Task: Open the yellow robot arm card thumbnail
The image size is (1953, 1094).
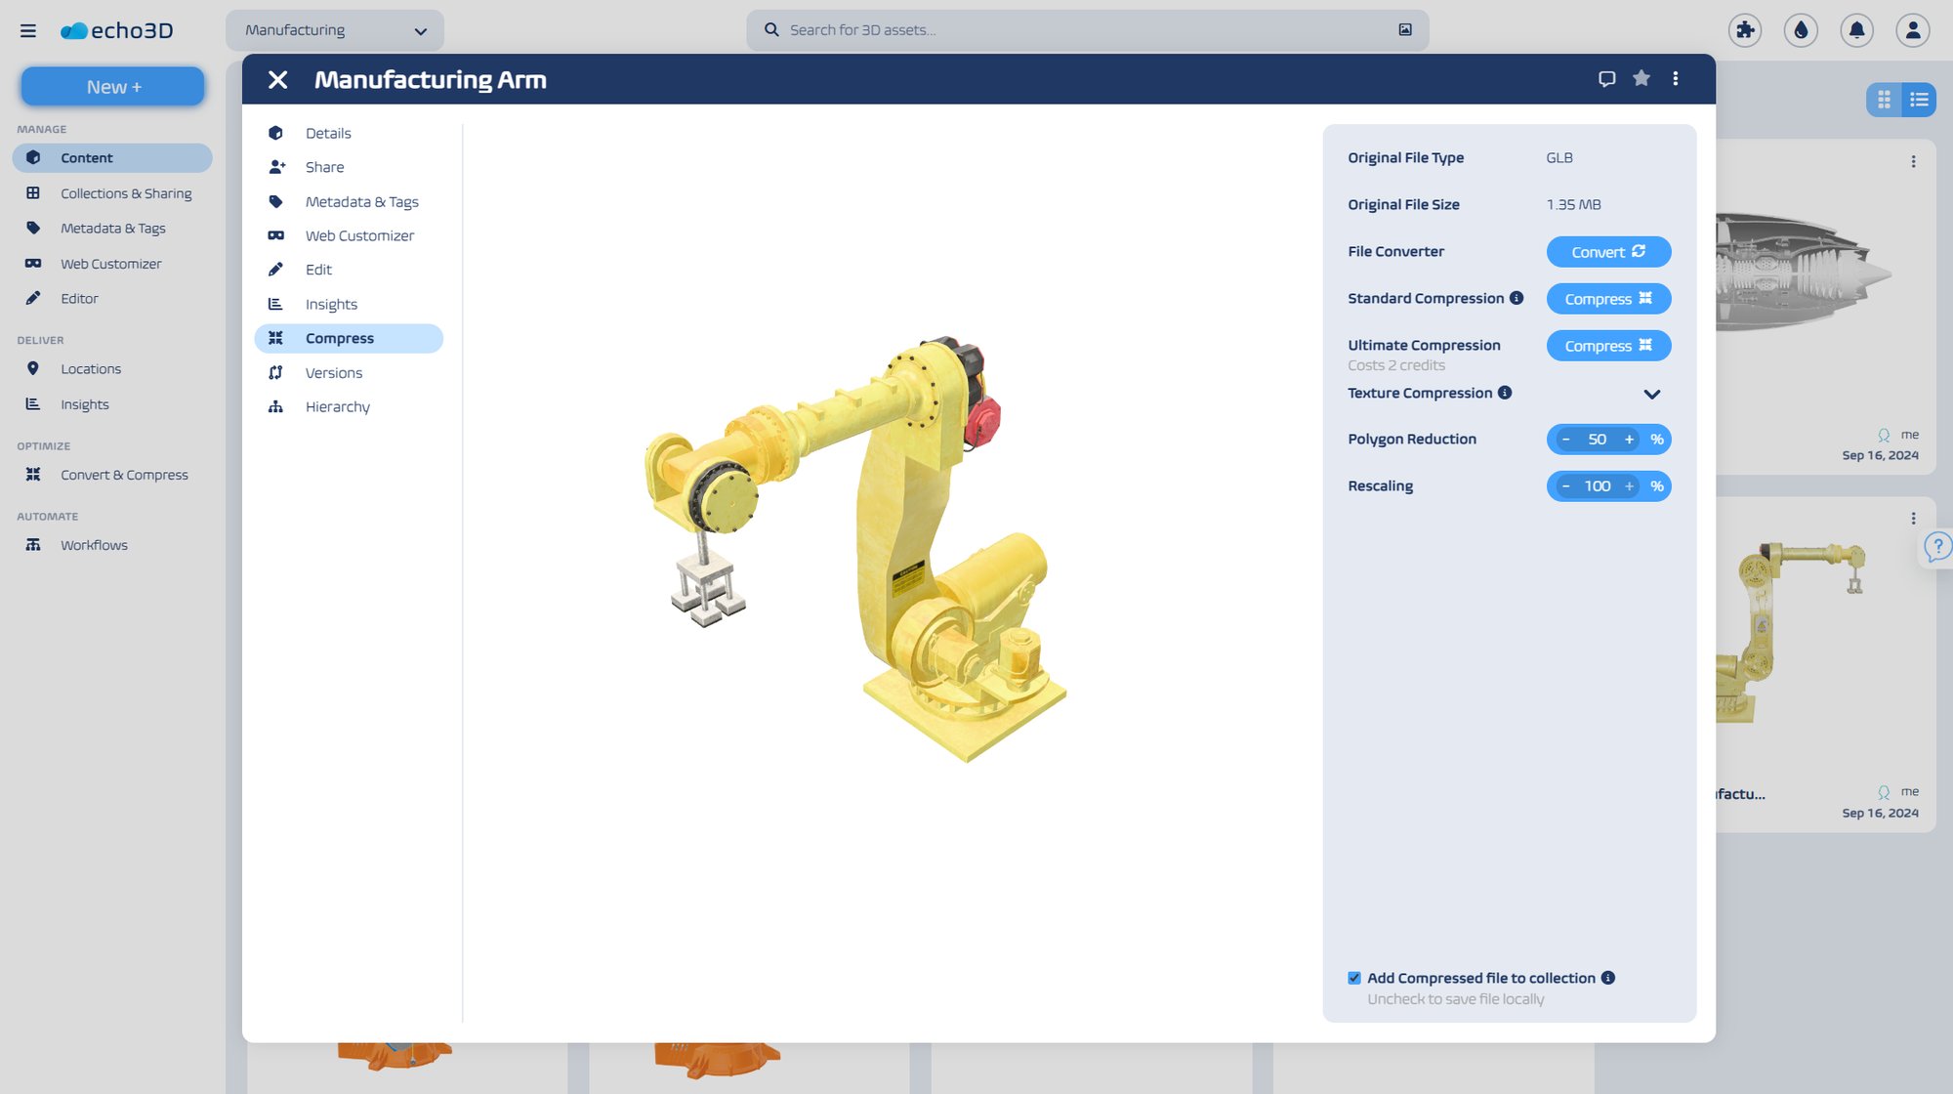Action: tap(1792, 633)
